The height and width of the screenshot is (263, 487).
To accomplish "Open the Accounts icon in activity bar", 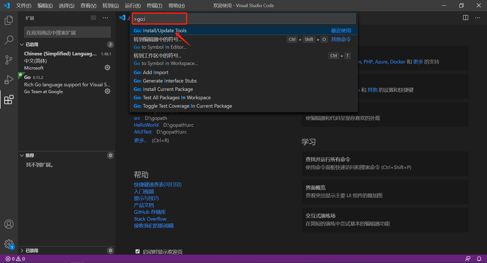I will [9, 224].
